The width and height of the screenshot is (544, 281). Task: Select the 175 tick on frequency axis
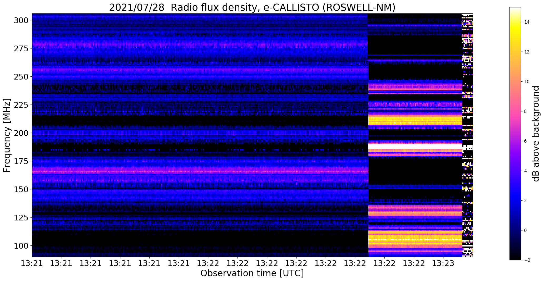click(21, 161)
